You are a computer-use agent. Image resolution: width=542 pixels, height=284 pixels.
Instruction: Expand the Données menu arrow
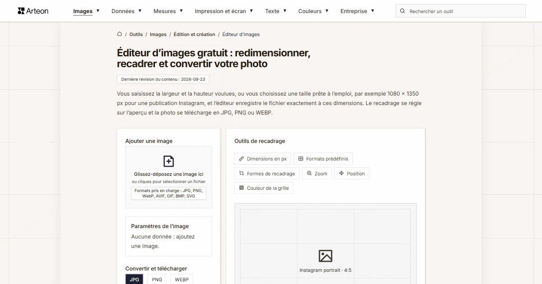click(140, 11)
